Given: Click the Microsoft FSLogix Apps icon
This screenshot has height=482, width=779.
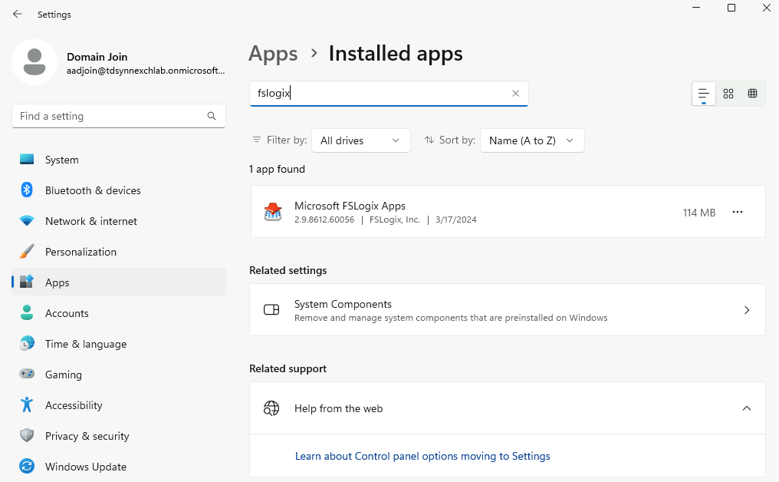Looking at the screenshot, I should coord(273,212).
